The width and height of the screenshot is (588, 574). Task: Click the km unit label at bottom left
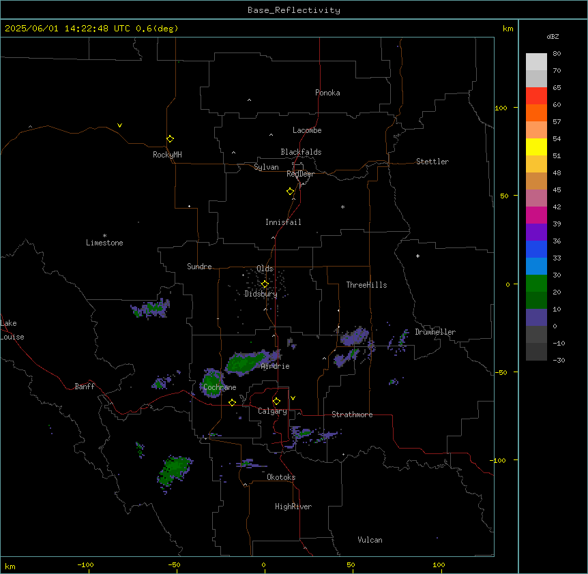10,566
